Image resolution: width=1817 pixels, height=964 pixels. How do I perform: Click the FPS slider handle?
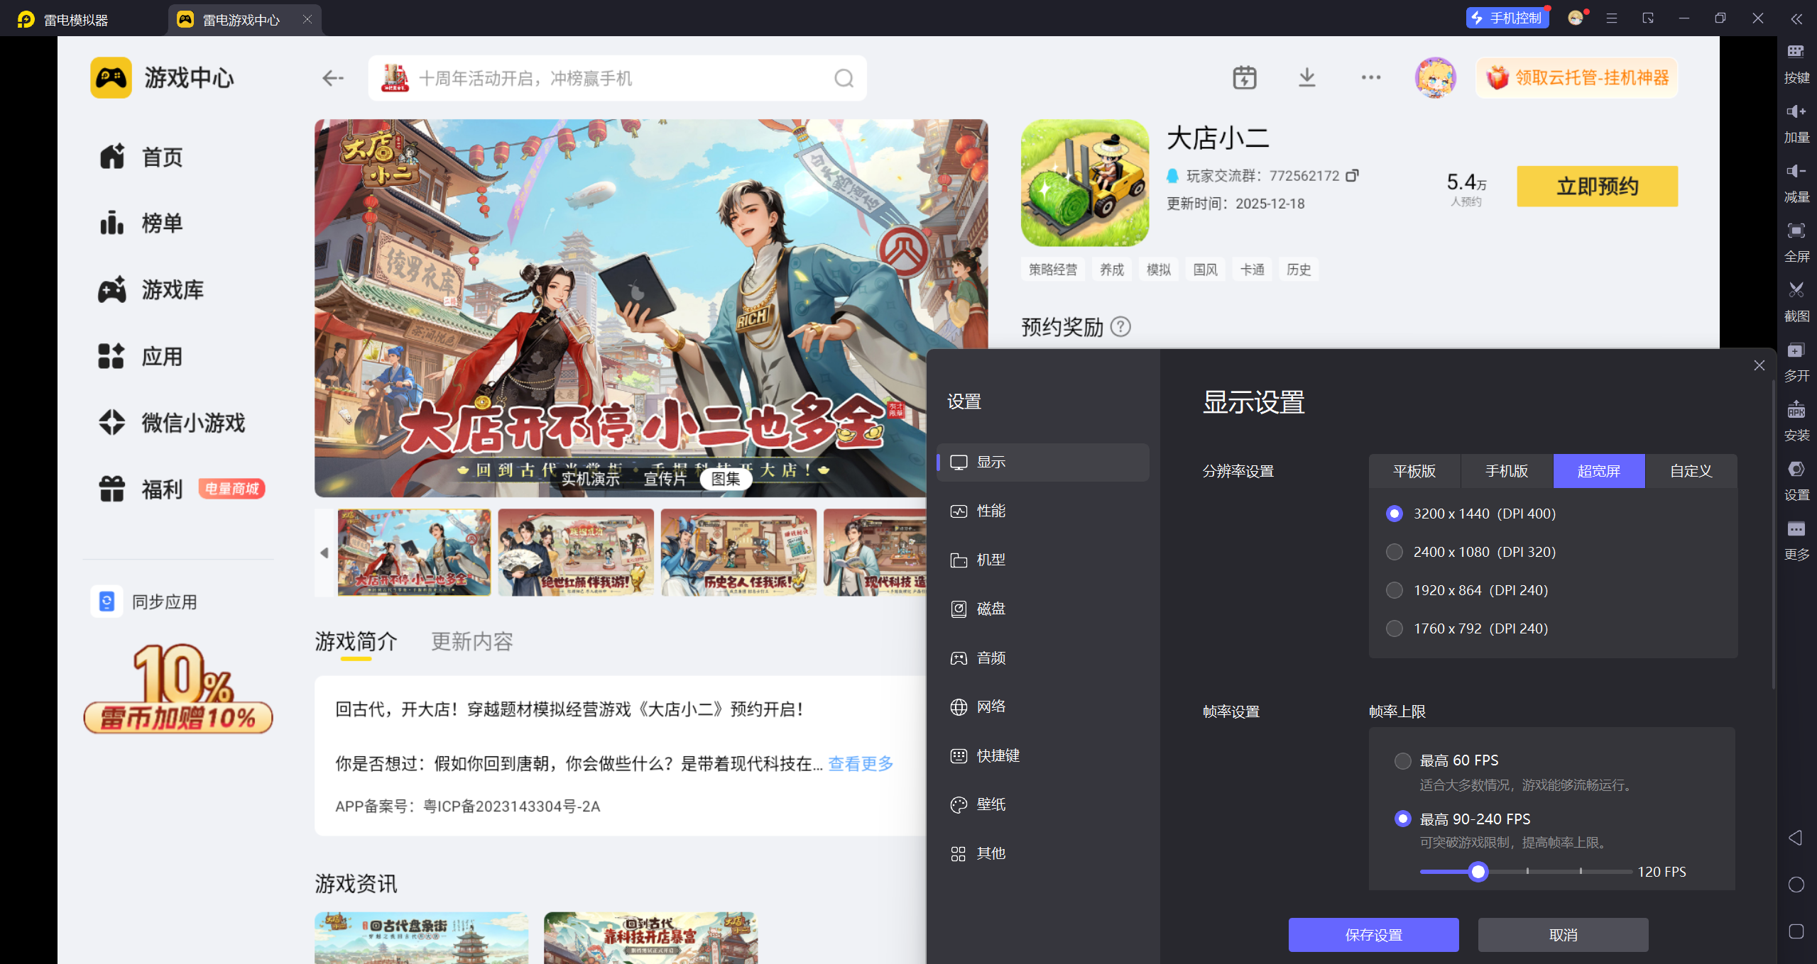click(x=1478, y=872)
